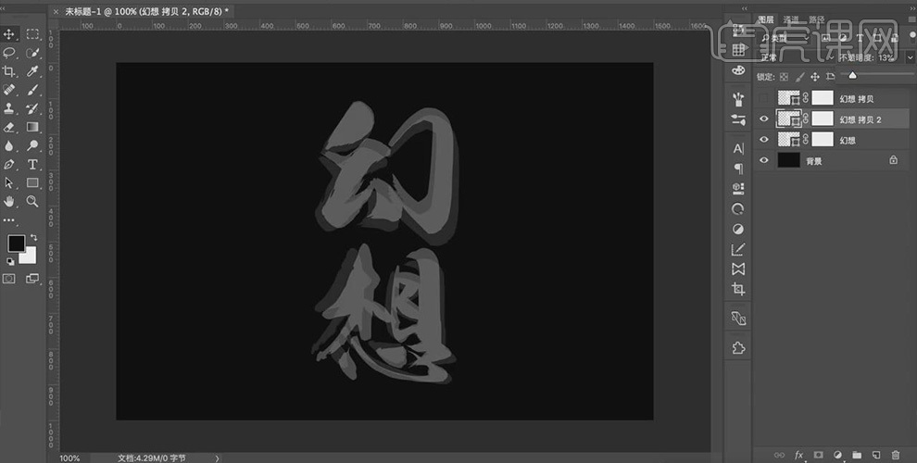This screenshot has height=463, width=917.
Task: Select the Blur tool
Action: coord(8,145)
